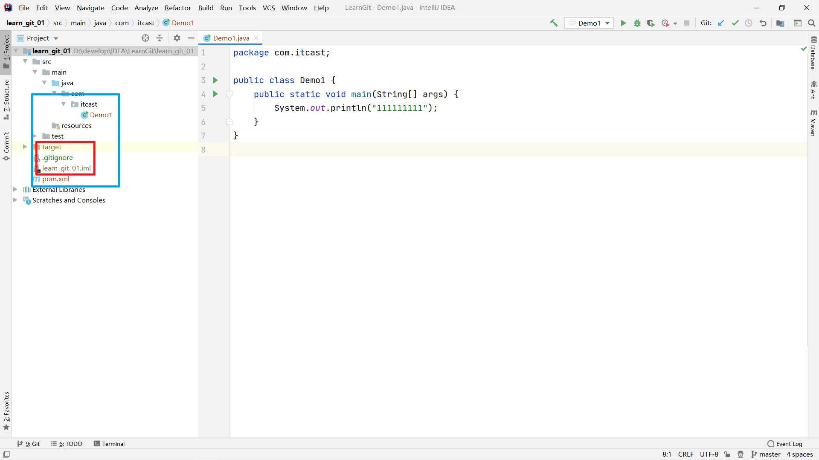Open the Terminal tool window

[x=109, y=444]
